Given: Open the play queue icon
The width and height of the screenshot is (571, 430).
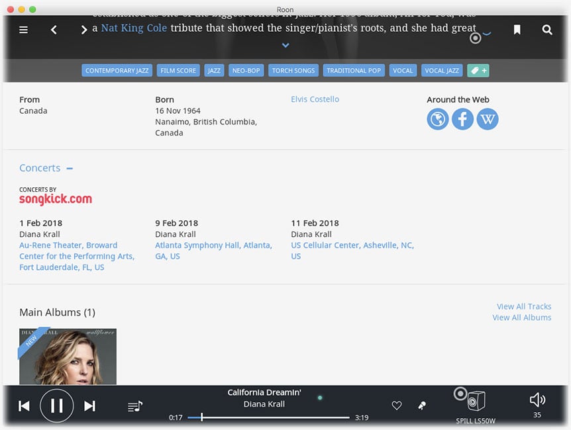Looking at the screenshot, I should (x=135, y=406).
